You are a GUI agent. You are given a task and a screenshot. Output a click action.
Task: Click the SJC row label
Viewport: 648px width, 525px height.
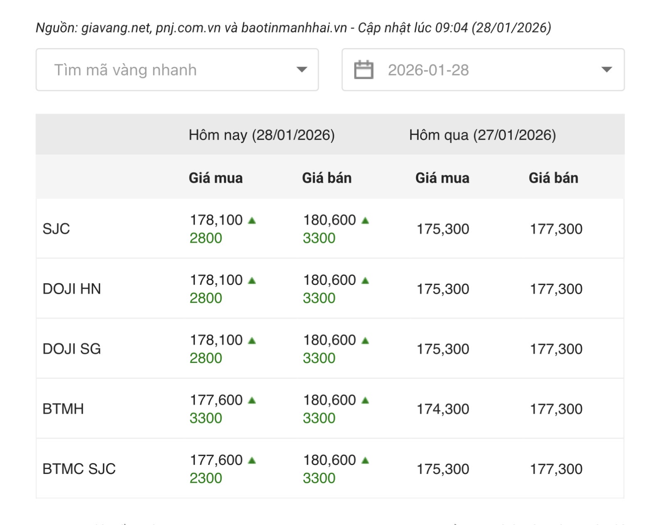[x=56, y=229]
